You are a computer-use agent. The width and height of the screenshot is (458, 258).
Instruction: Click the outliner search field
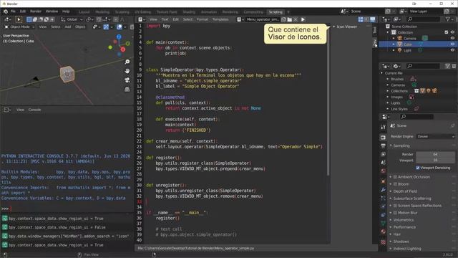pyautogui.click(x=423, y=19)
